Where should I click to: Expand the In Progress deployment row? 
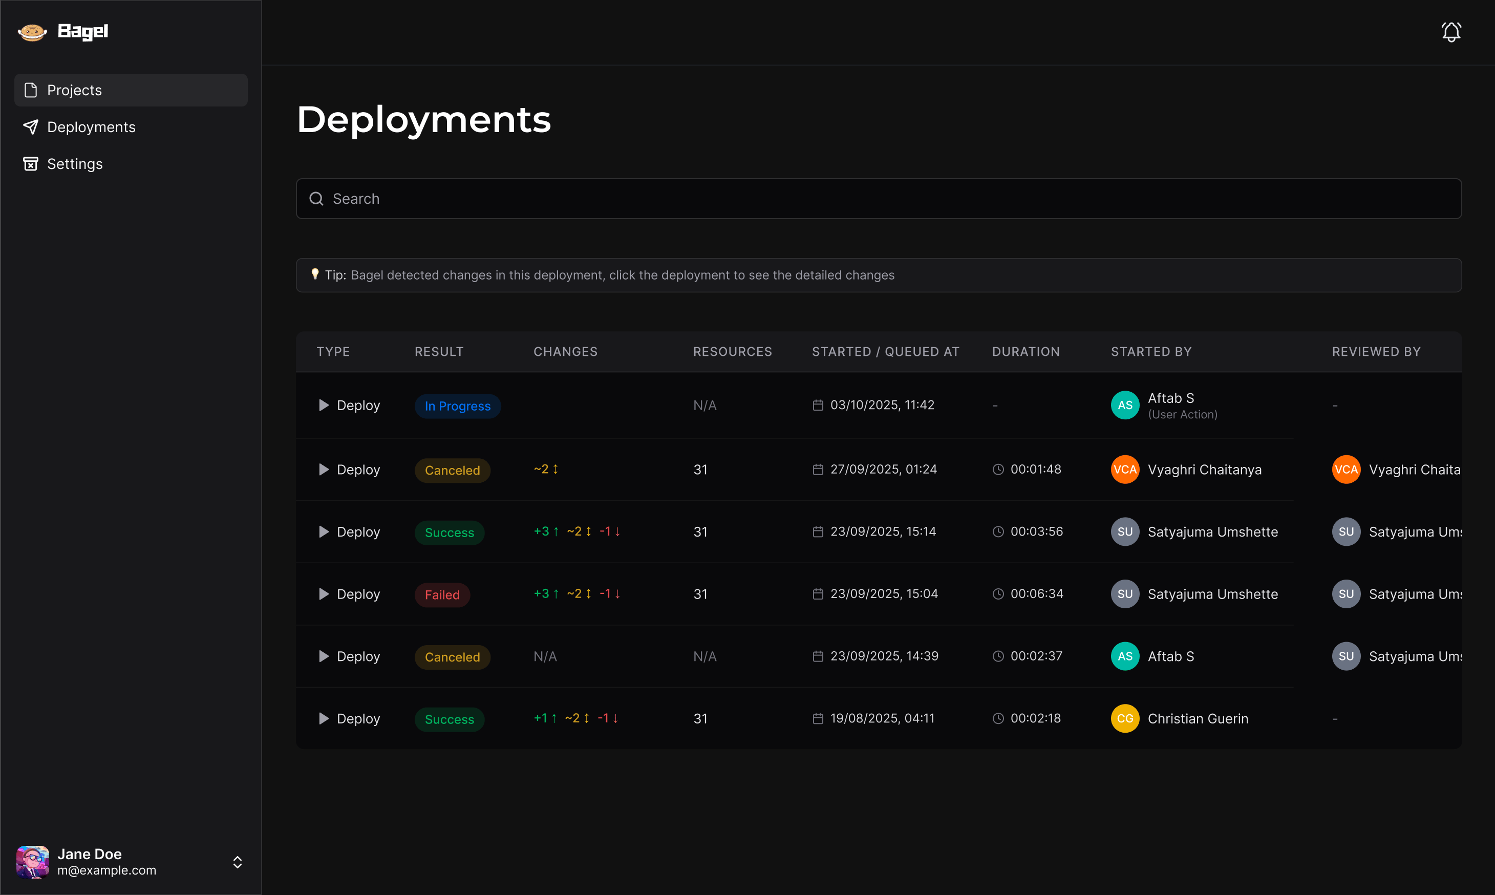(323, 406)
